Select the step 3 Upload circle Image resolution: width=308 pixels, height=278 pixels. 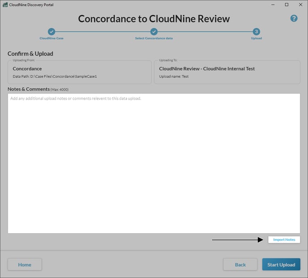click(256, 31)
